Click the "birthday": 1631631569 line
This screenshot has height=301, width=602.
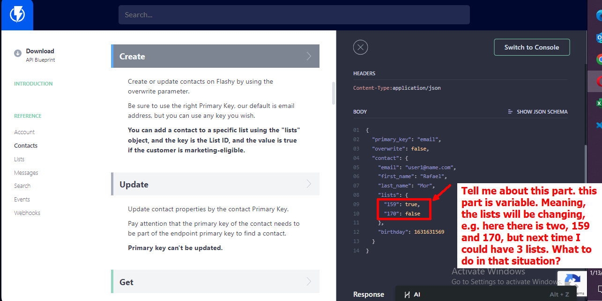411,232
